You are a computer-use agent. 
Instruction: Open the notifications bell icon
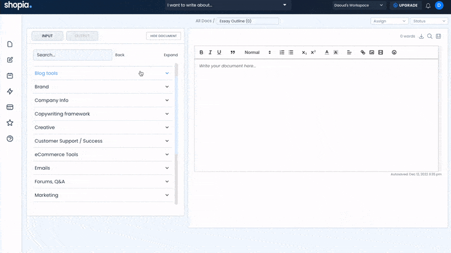coord(428,6)
